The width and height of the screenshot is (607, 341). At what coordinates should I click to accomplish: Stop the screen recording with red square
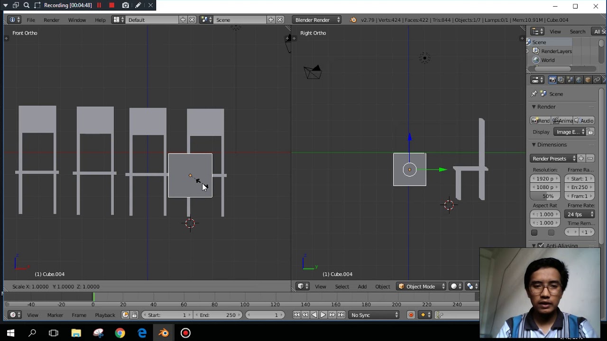click(111, 5)
